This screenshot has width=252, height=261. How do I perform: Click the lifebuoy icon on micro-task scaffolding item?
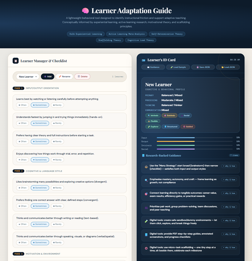coord(146,248)
